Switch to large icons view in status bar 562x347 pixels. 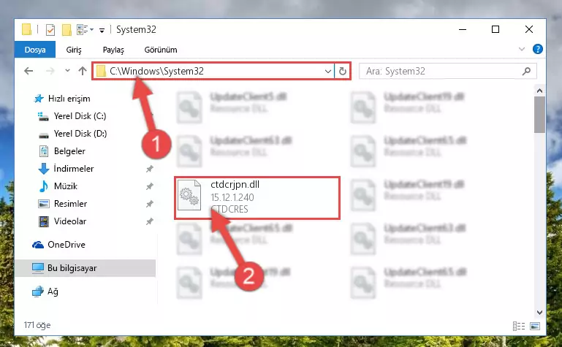[x=535, y=326]
